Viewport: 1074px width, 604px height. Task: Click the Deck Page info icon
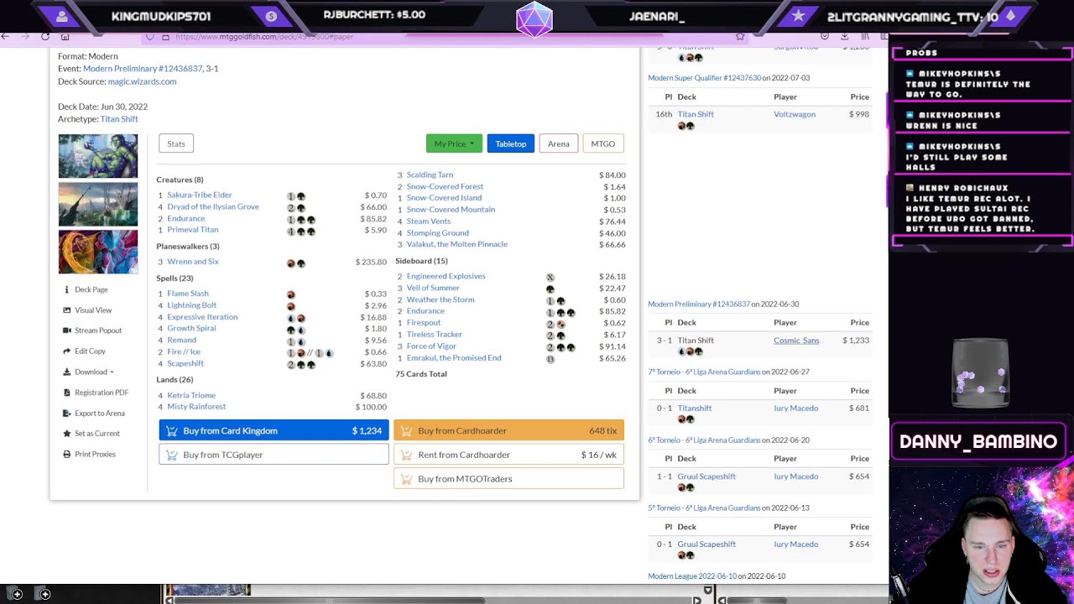(x=67, y=289)
